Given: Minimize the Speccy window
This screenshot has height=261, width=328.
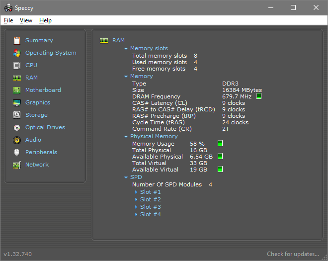Looking at the screenshot, I should pos(271,8).
